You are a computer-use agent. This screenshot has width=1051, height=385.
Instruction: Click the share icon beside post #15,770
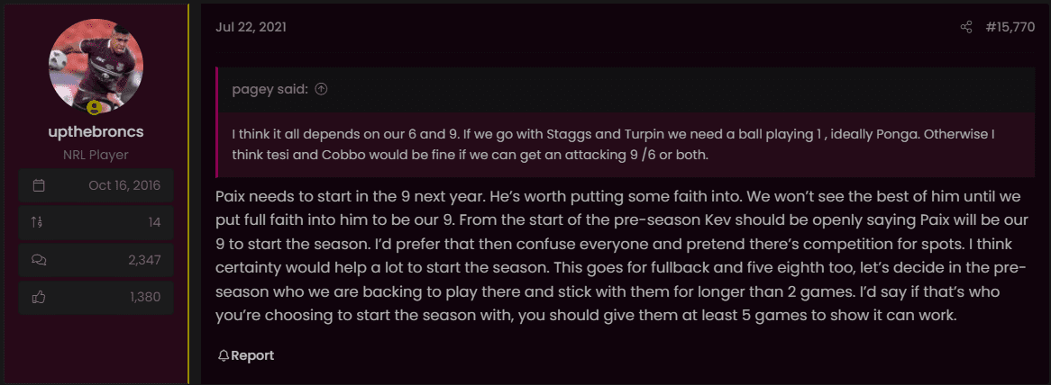tap(966, 27)
